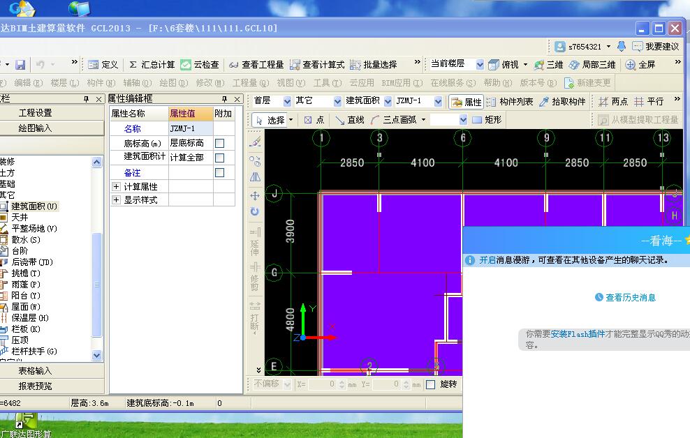690x438 pixels.
Task: Click the eraser-brush tool in vertical toolbar
Action: point(255,142)
